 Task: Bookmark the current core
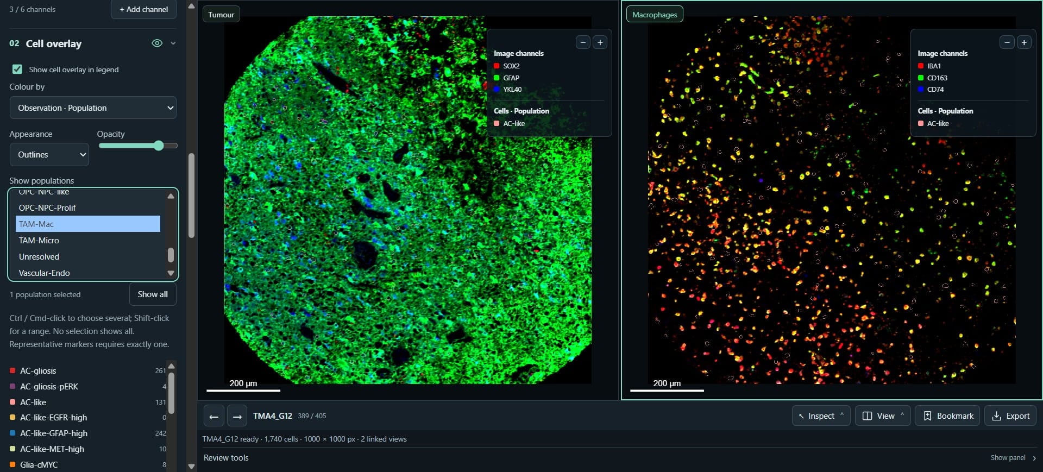click(x=947, y=416)
